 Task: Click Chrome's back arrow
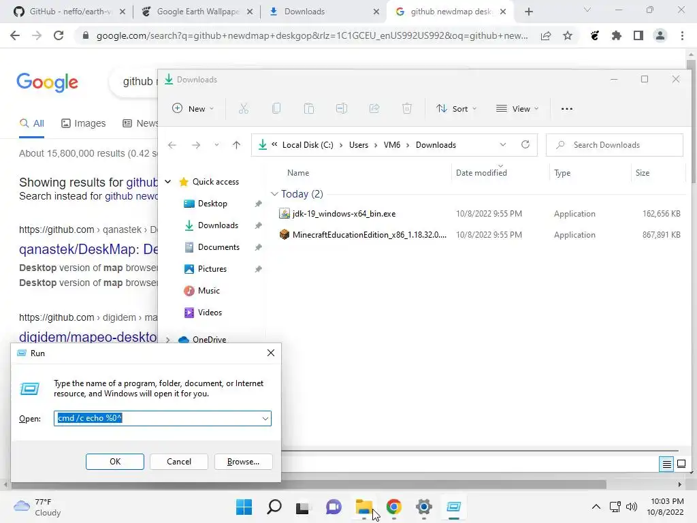pos(15,35)
